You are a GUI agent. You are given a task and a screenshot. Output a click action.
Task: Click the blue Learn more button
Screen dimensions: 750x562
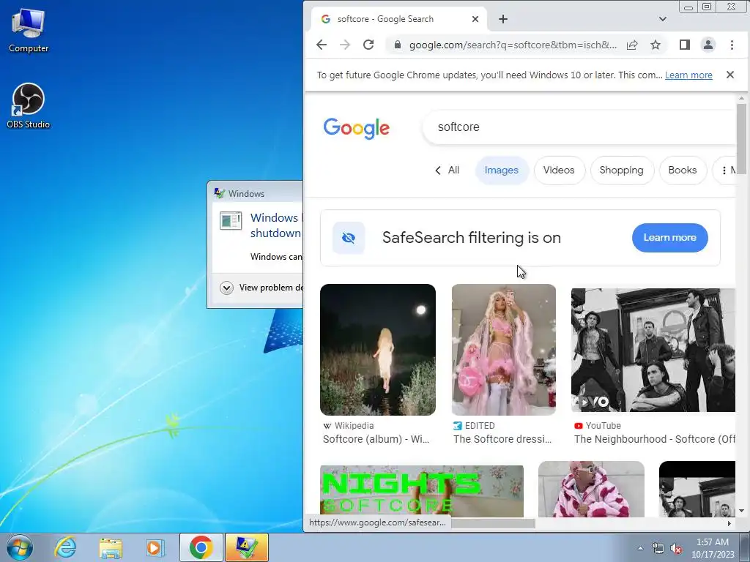coord(669,238)
